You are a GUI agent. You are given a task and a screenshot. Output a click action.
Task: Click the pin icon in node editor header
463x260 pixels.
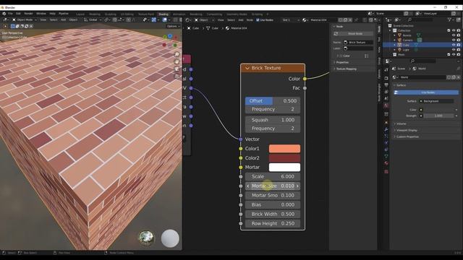[357, 20]
